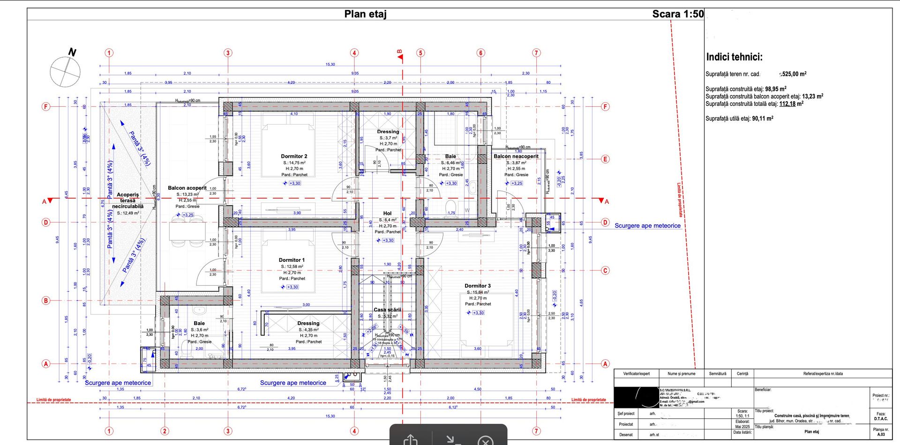The width and height of the screenshot is (900, 445).
Task: Click the Balcon neacoperit label
Action: (516, 156)
